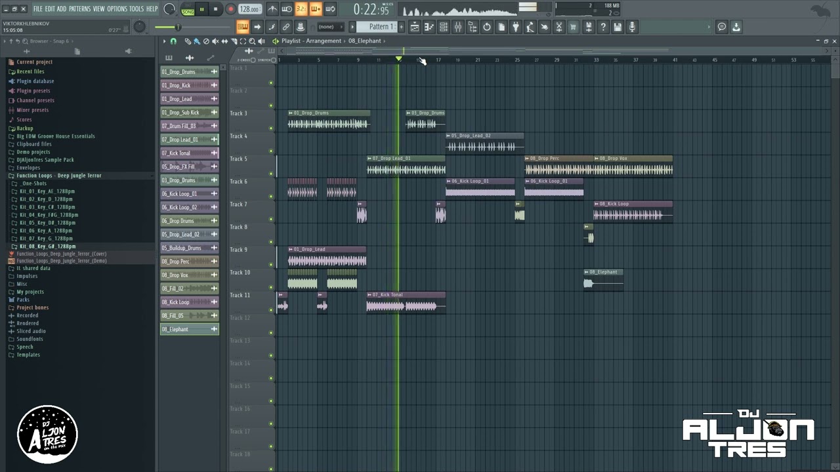Select the playlist Draw pencil tool
The width and height of the screenshot is (840, 472).
(188, 41)
